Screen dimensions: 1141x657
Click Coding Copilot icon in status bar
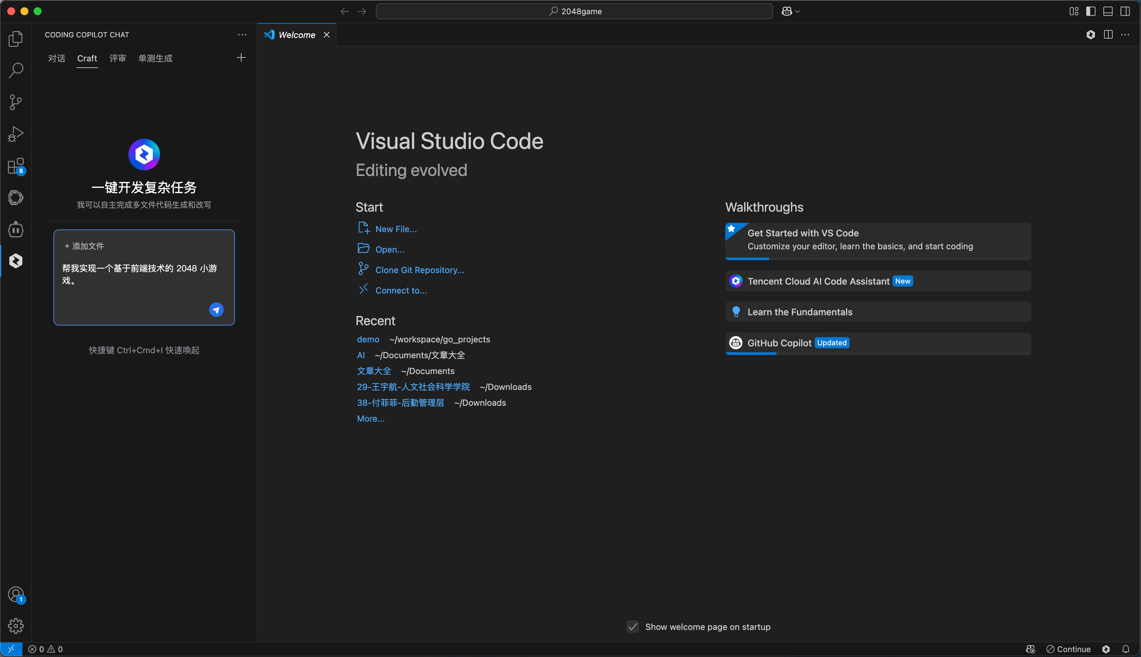[x=1106, y=649]
